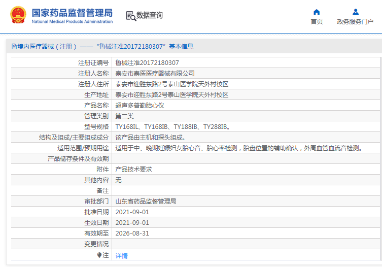This screenshot has height=267, width=382.
Task: Click the 适用范围/预期用途 label
Action: [x=83, y=148]
